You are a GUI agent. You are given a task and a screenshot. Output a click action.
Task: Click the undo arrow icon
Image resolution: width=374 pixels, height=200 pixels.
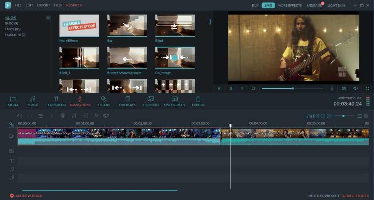pos(20,115)
